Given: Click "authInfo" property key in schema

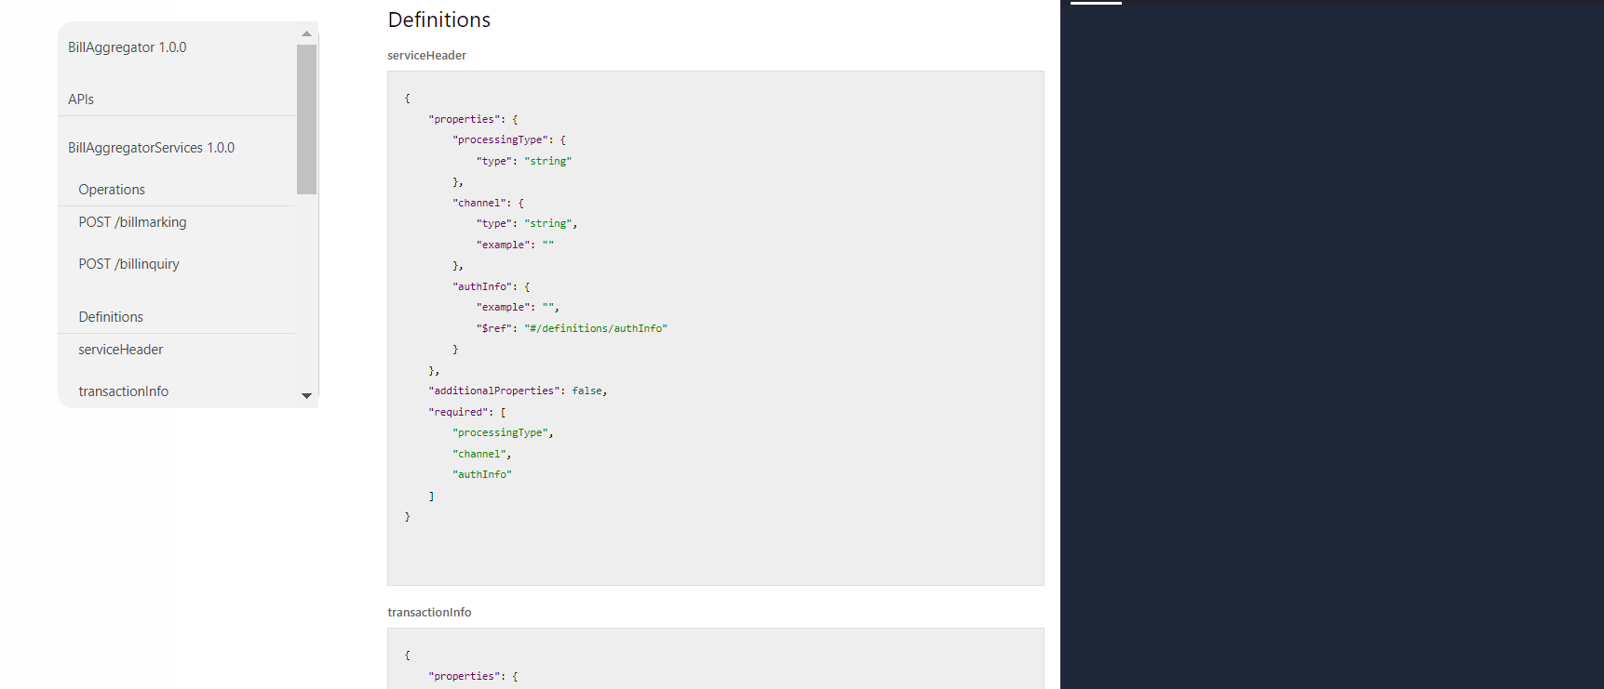Looking at the screenshot, I should click(x=483, y=286).
